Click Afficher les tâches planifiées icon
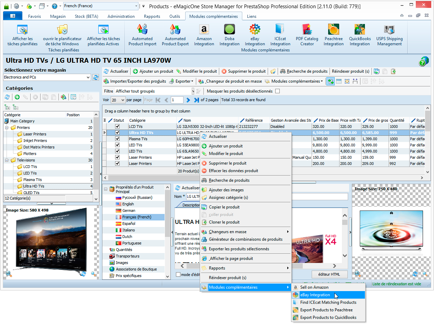 (x=23, y=29)
